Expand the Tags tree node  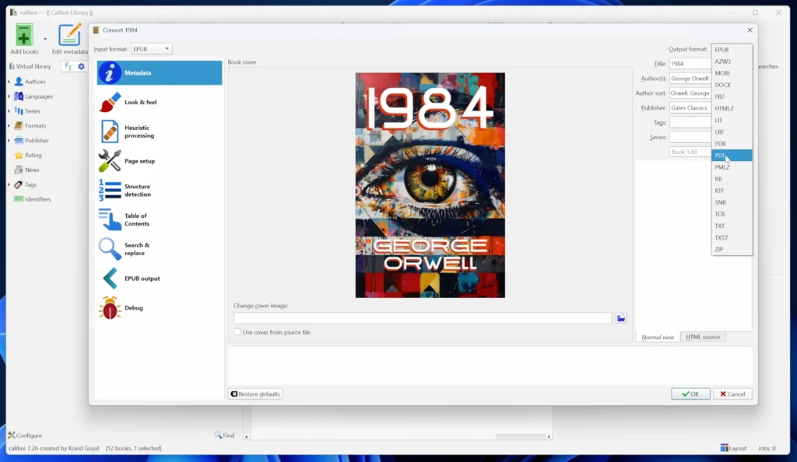pos(9,184)
